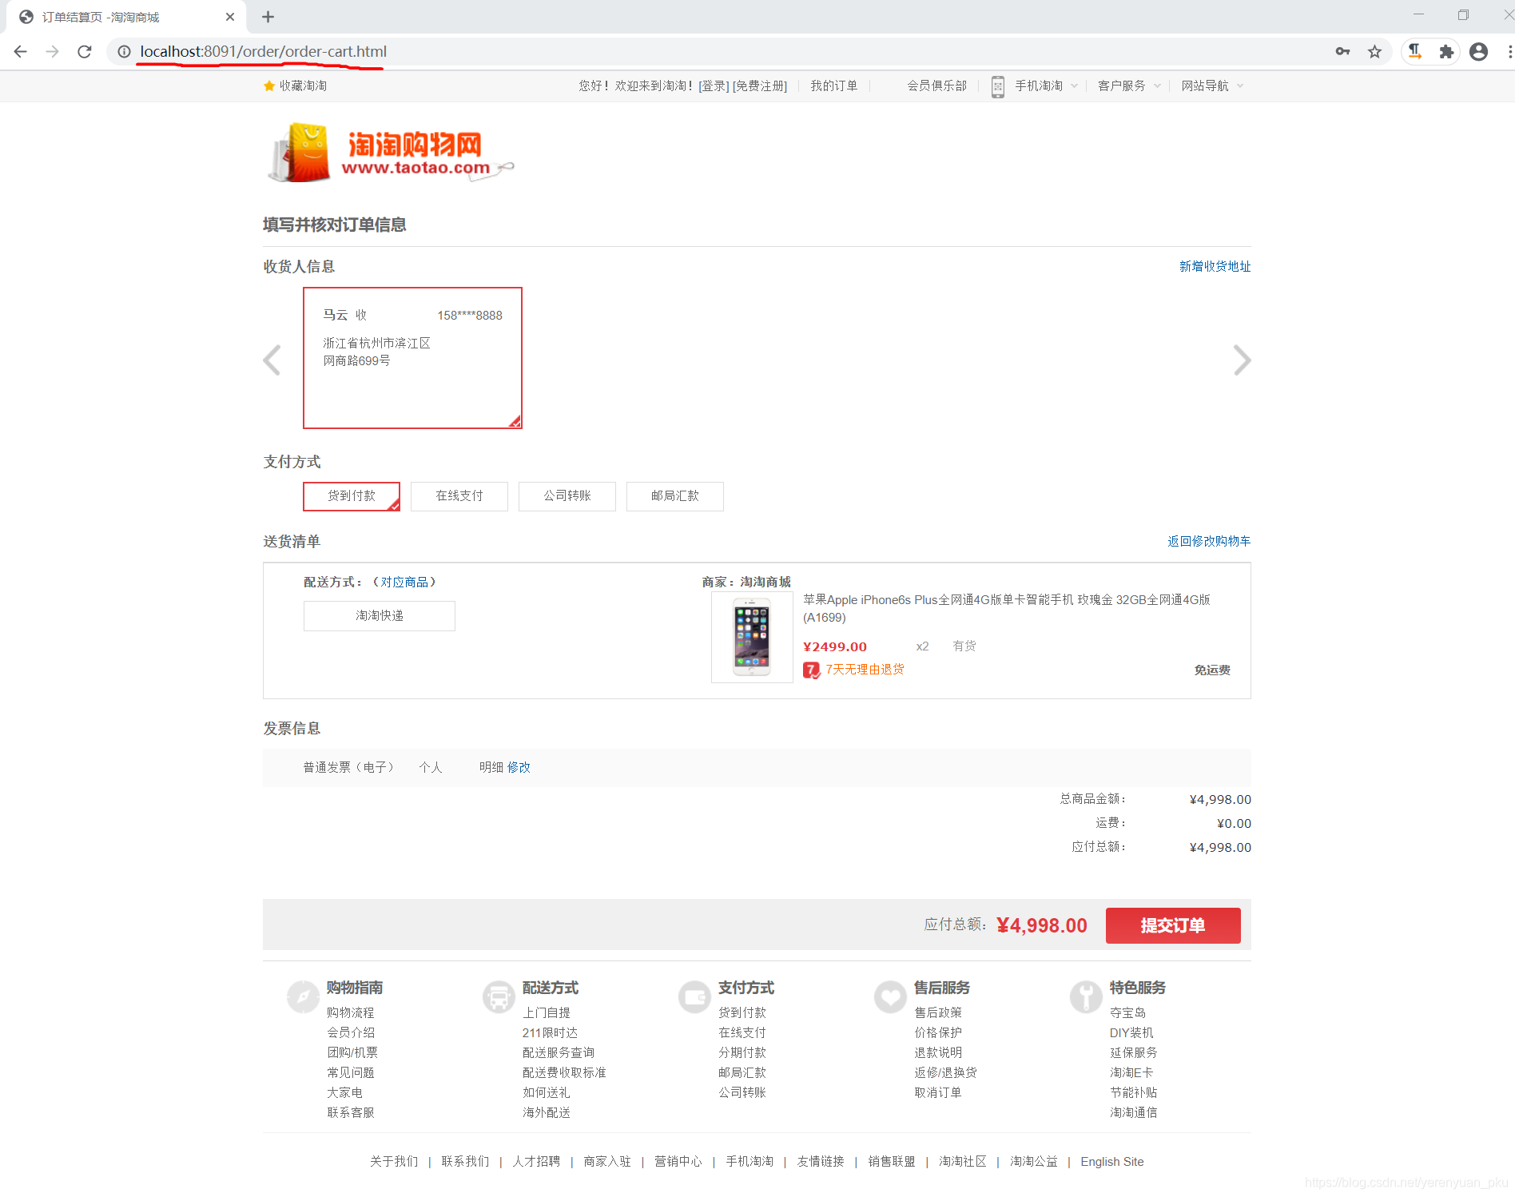Submit order with 提交订单 button
The height and width of the screenshot is (1197, 1515).
click(x=1173, y=925)
